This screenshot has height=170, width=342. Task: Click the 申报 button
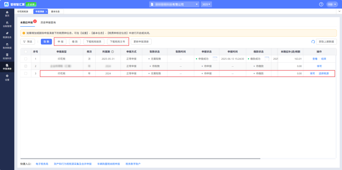60,42
